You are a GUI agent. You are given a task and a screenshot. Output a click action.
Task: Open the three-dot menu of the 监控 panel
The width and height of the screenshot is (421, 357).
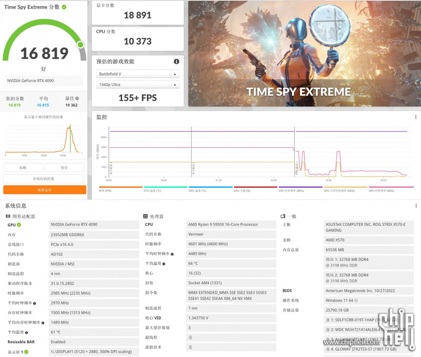pyautogui.click(x=416, y=117)
